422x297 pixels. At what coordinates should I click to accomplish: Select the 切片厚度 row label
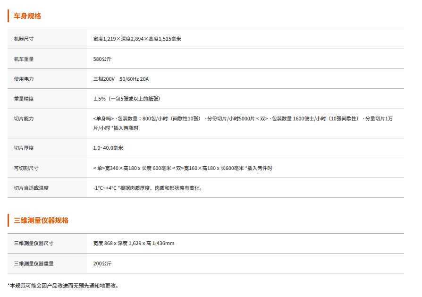(x=24, y=148)
